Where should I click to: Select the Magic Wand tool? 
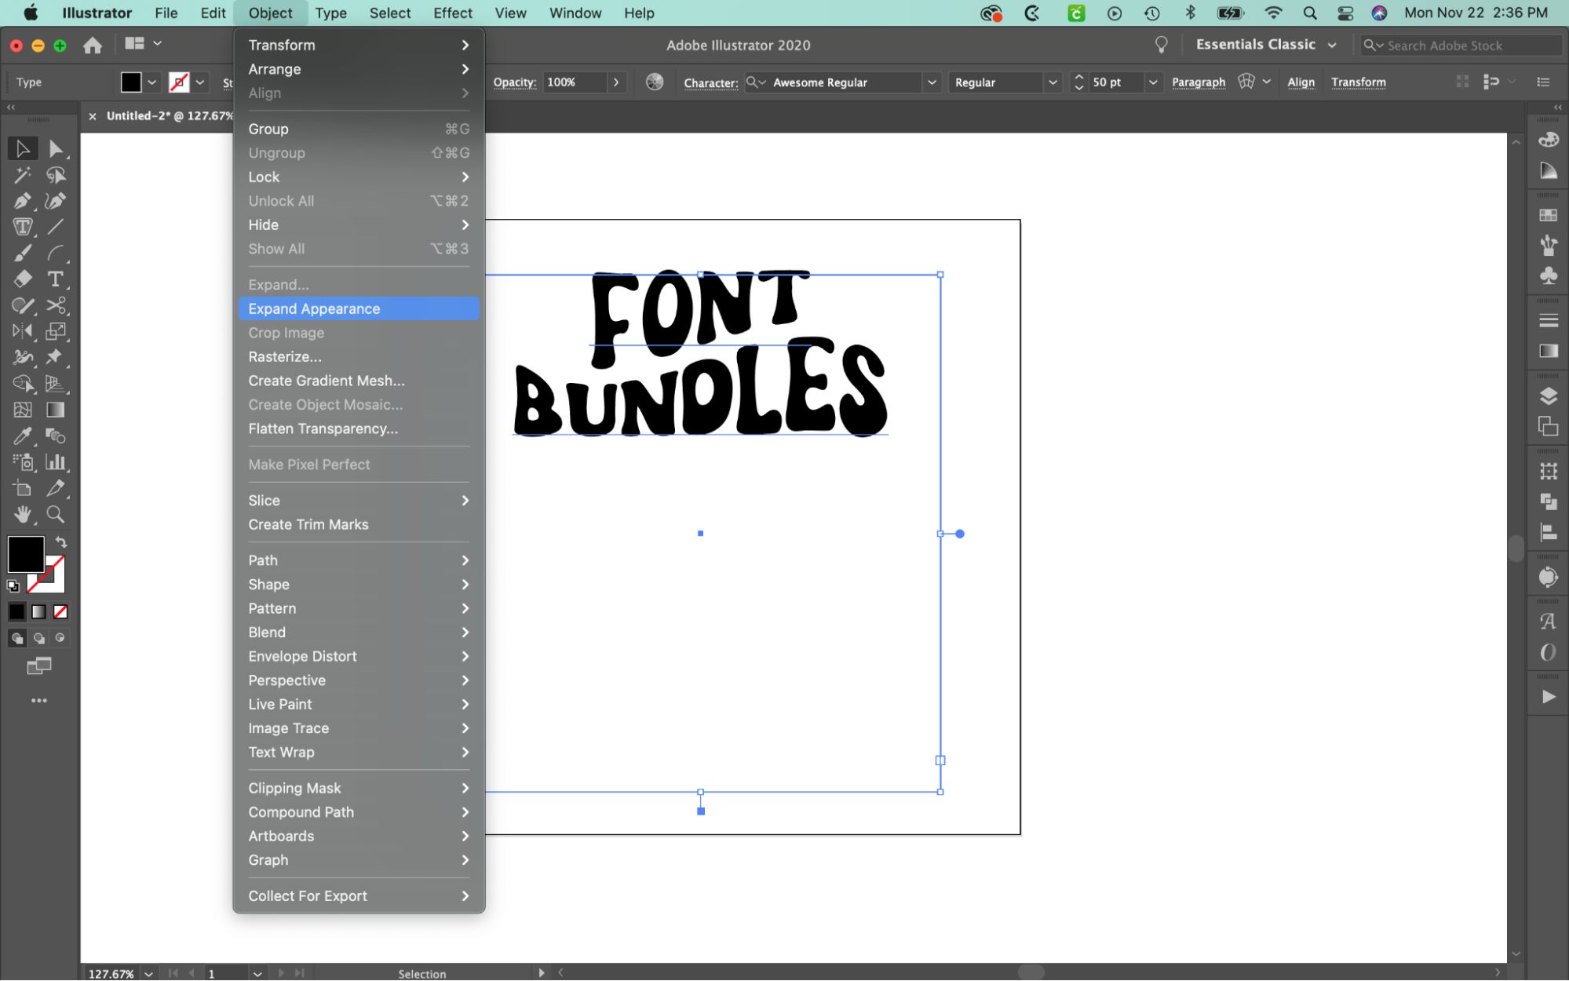[23, 175]
